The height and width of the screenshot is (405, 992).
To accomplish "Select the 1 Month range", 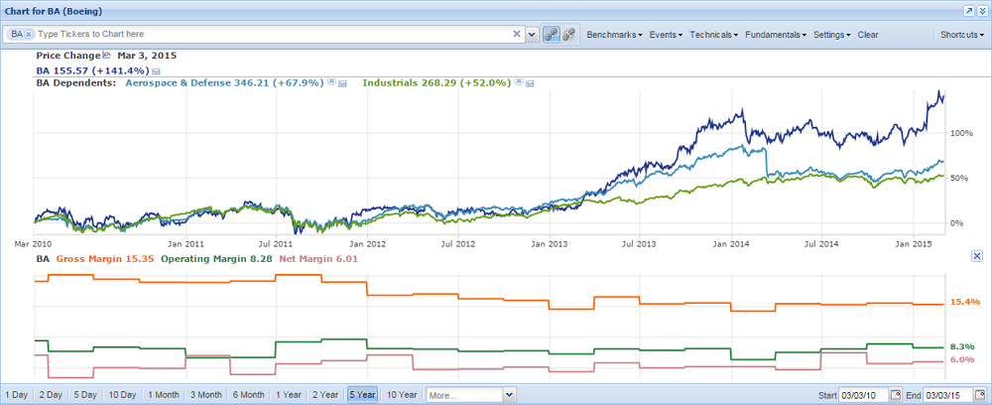I will coord(164,395).
